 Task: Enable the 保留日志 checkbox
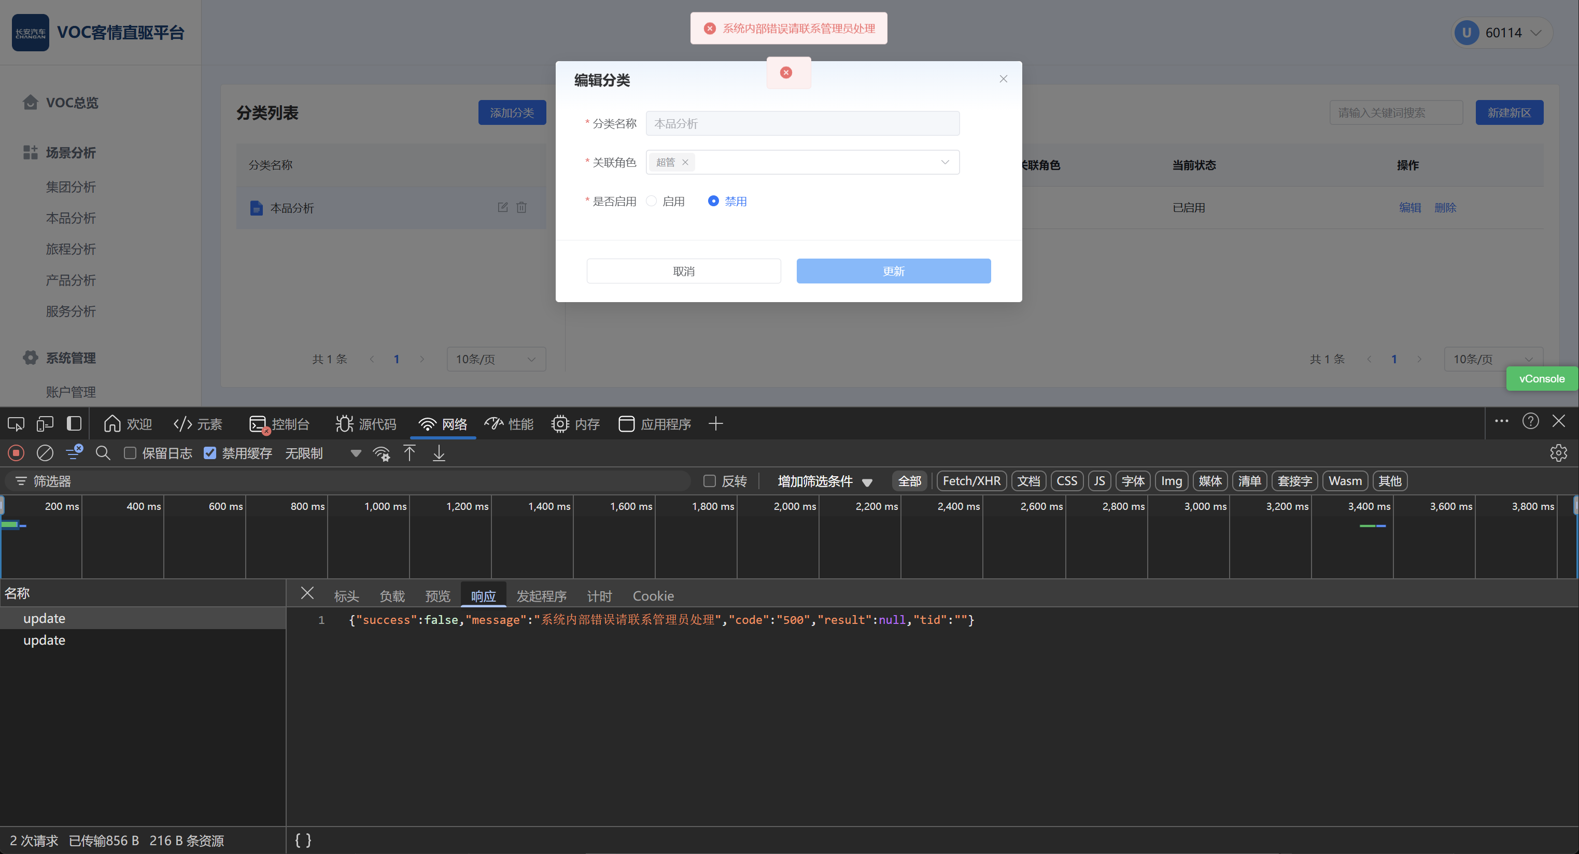click(130, 453)
